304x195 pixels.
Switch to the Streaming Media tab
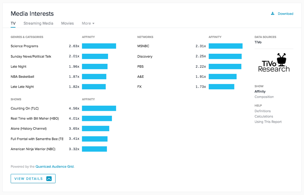pos(38,23)
